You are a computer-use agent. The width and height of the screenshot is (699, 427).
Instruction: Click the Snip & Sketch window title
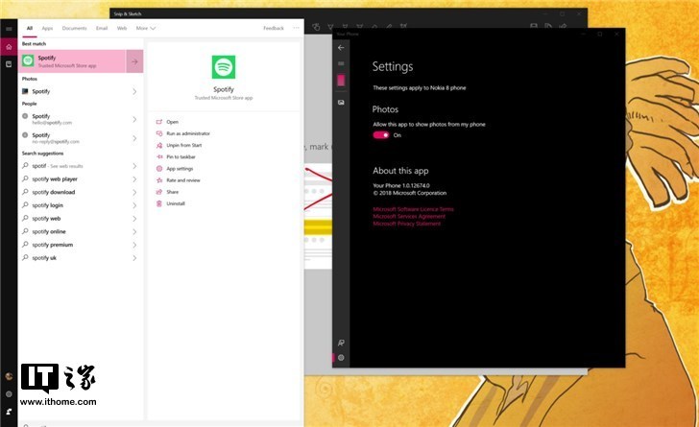pyautogui.click(x=128, y=13)
